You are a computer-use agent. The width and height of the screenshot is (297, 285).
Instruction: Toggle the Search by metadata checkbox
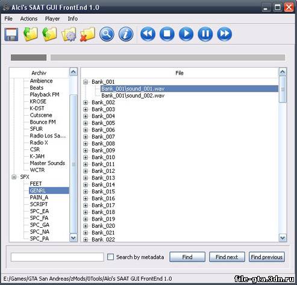point(110,257)
